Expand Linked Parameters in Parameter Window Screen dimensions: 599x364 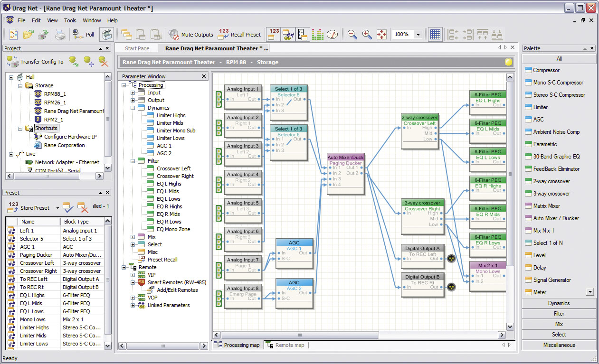[133, 305]
